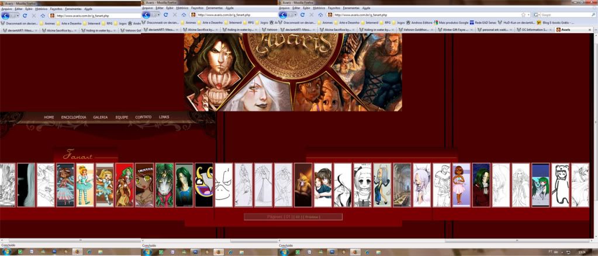The width and height of the screenshot is (598, 256).
Task: Go to Home page in middle Firefox window
Action: click(x=184, y=15)
